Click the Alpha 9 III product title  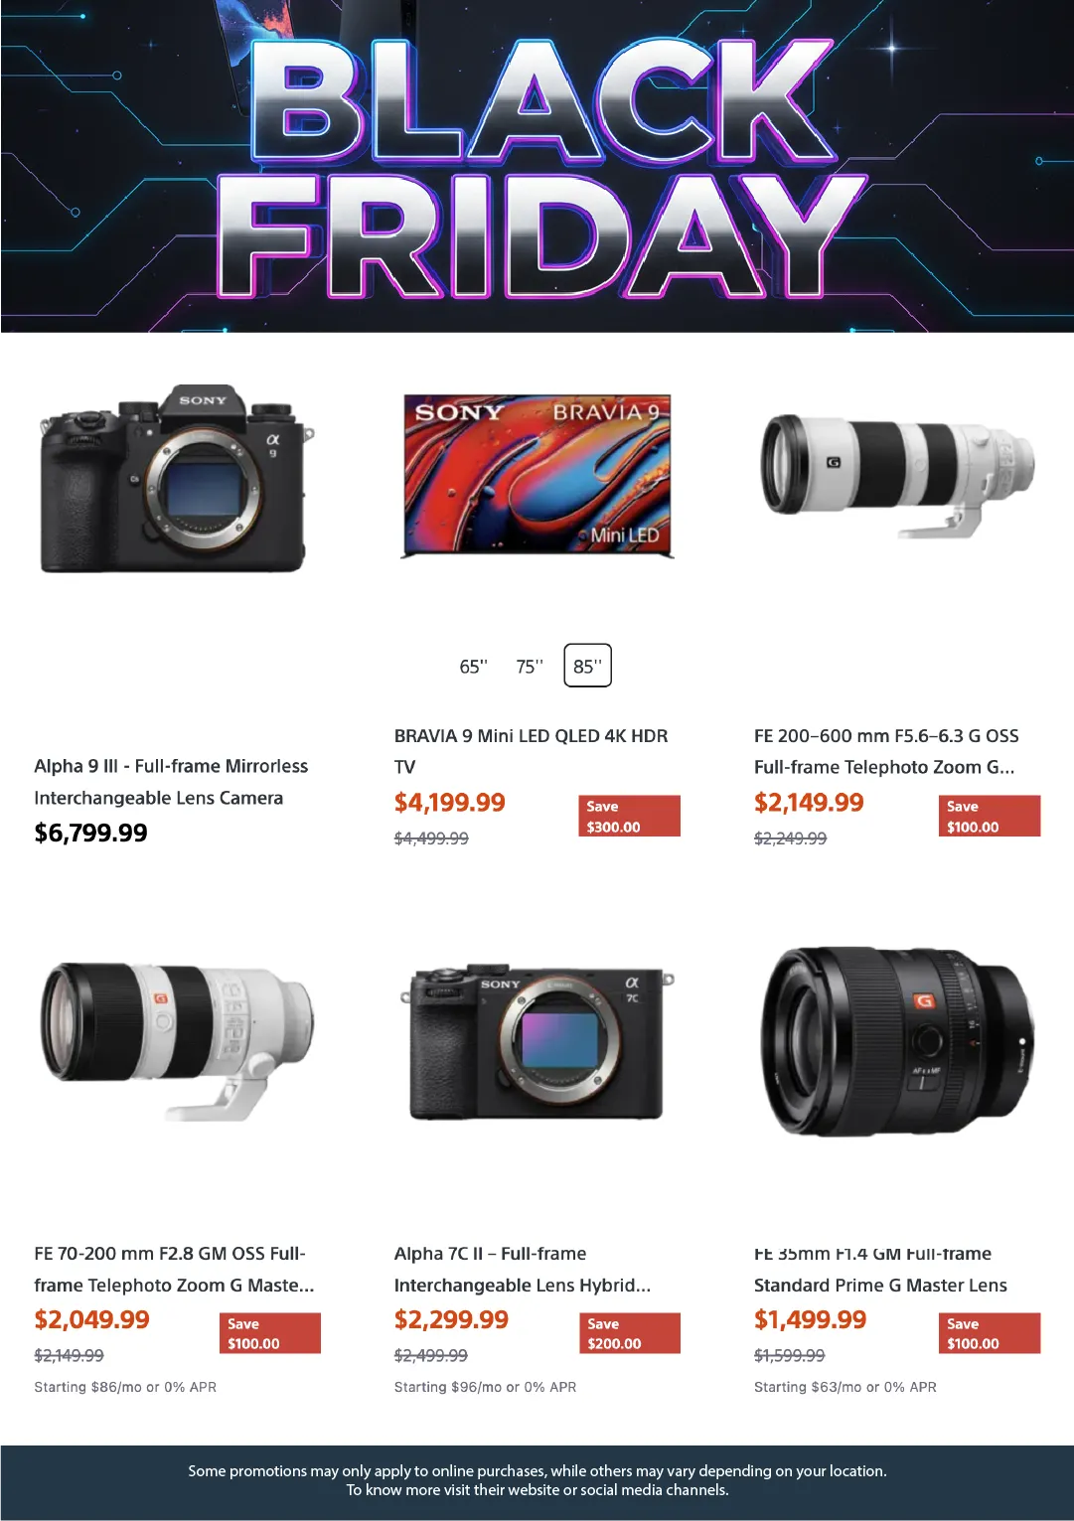click(x=171, y=782)
